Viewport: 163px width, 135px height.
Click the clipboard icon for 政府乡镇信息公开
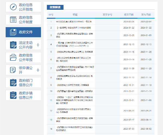13,95
